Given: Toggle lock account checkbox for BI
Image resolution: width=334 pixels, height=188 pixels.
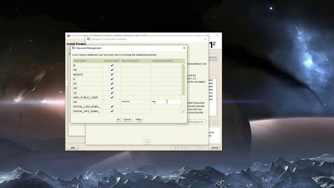Looking at the screenshot, I should (112, 65).
